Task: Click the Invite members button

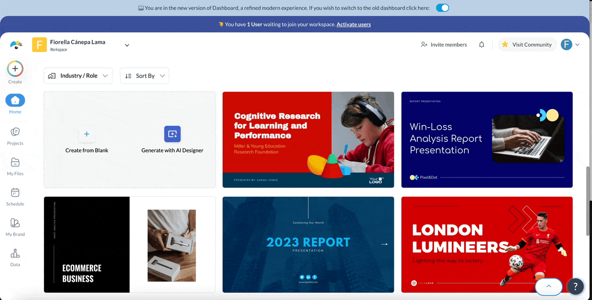Action: tap(444, 45)
